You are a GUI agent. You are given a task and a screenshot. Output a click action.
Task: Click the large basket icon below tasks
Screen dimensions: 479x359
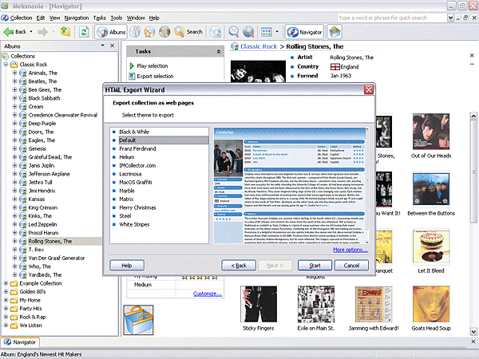coord(138,320)
